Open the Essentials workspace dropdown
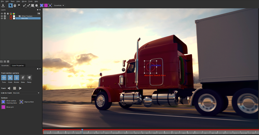This screenshot has height=135, width=259. (x=59, y=6)
